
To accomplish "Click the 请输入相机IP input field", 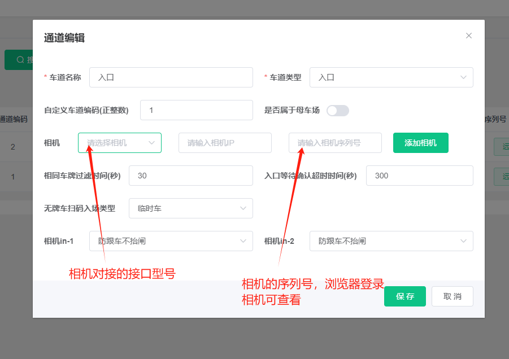I will coord(225,143).
